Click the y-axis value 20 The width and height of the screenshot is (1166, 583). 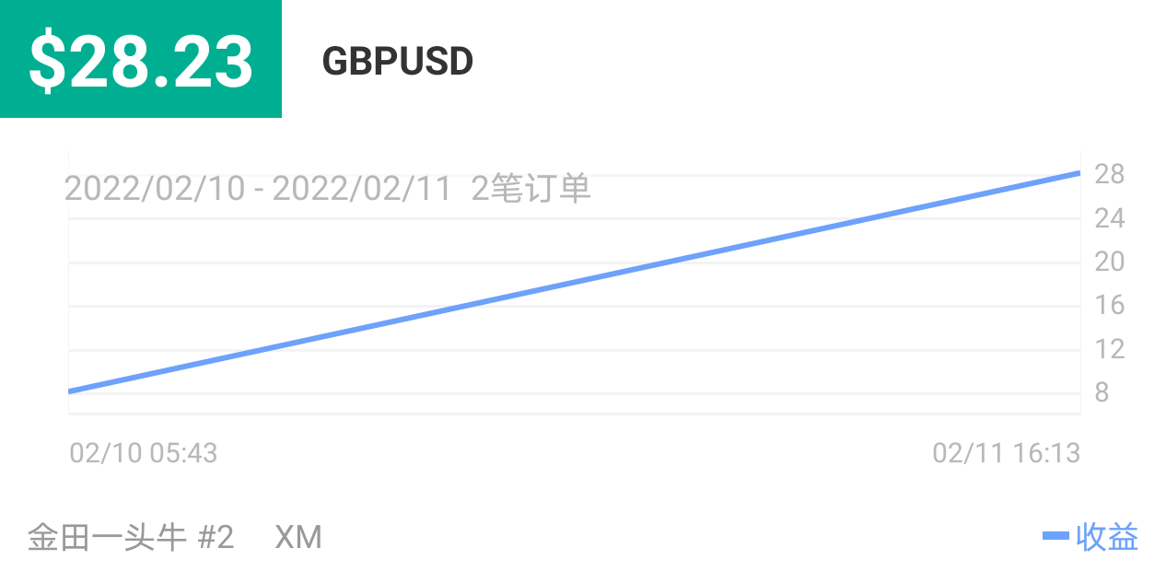pos(1110,262)
